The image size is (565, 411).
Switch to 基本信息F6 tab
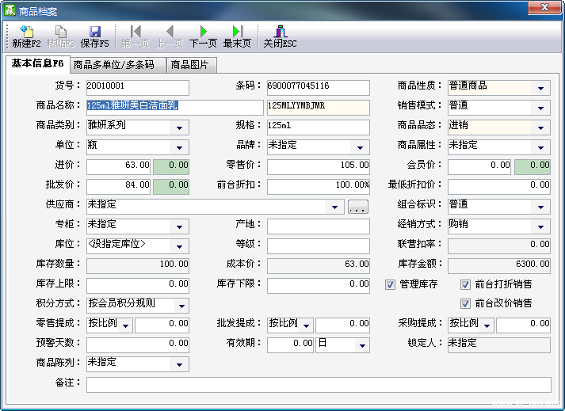37,64
